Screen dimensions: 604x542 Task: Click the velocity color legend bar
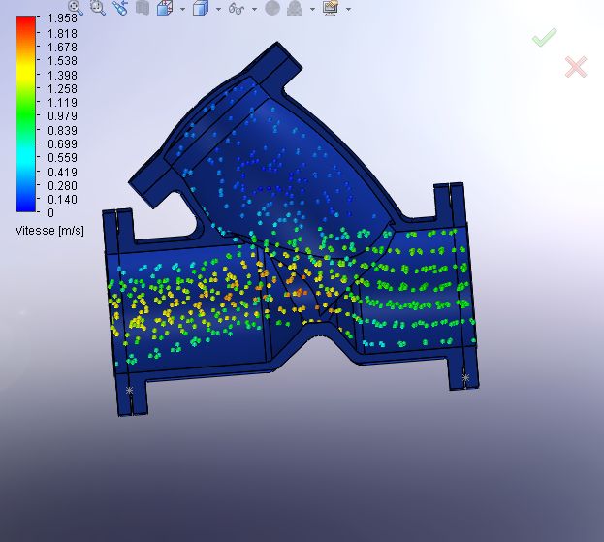25,114
